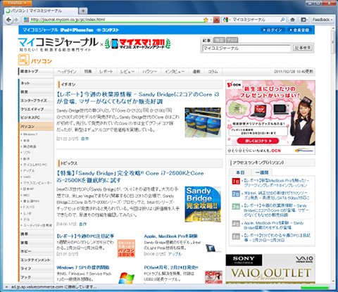Select the 本日 ranking tab

[240, 172]
